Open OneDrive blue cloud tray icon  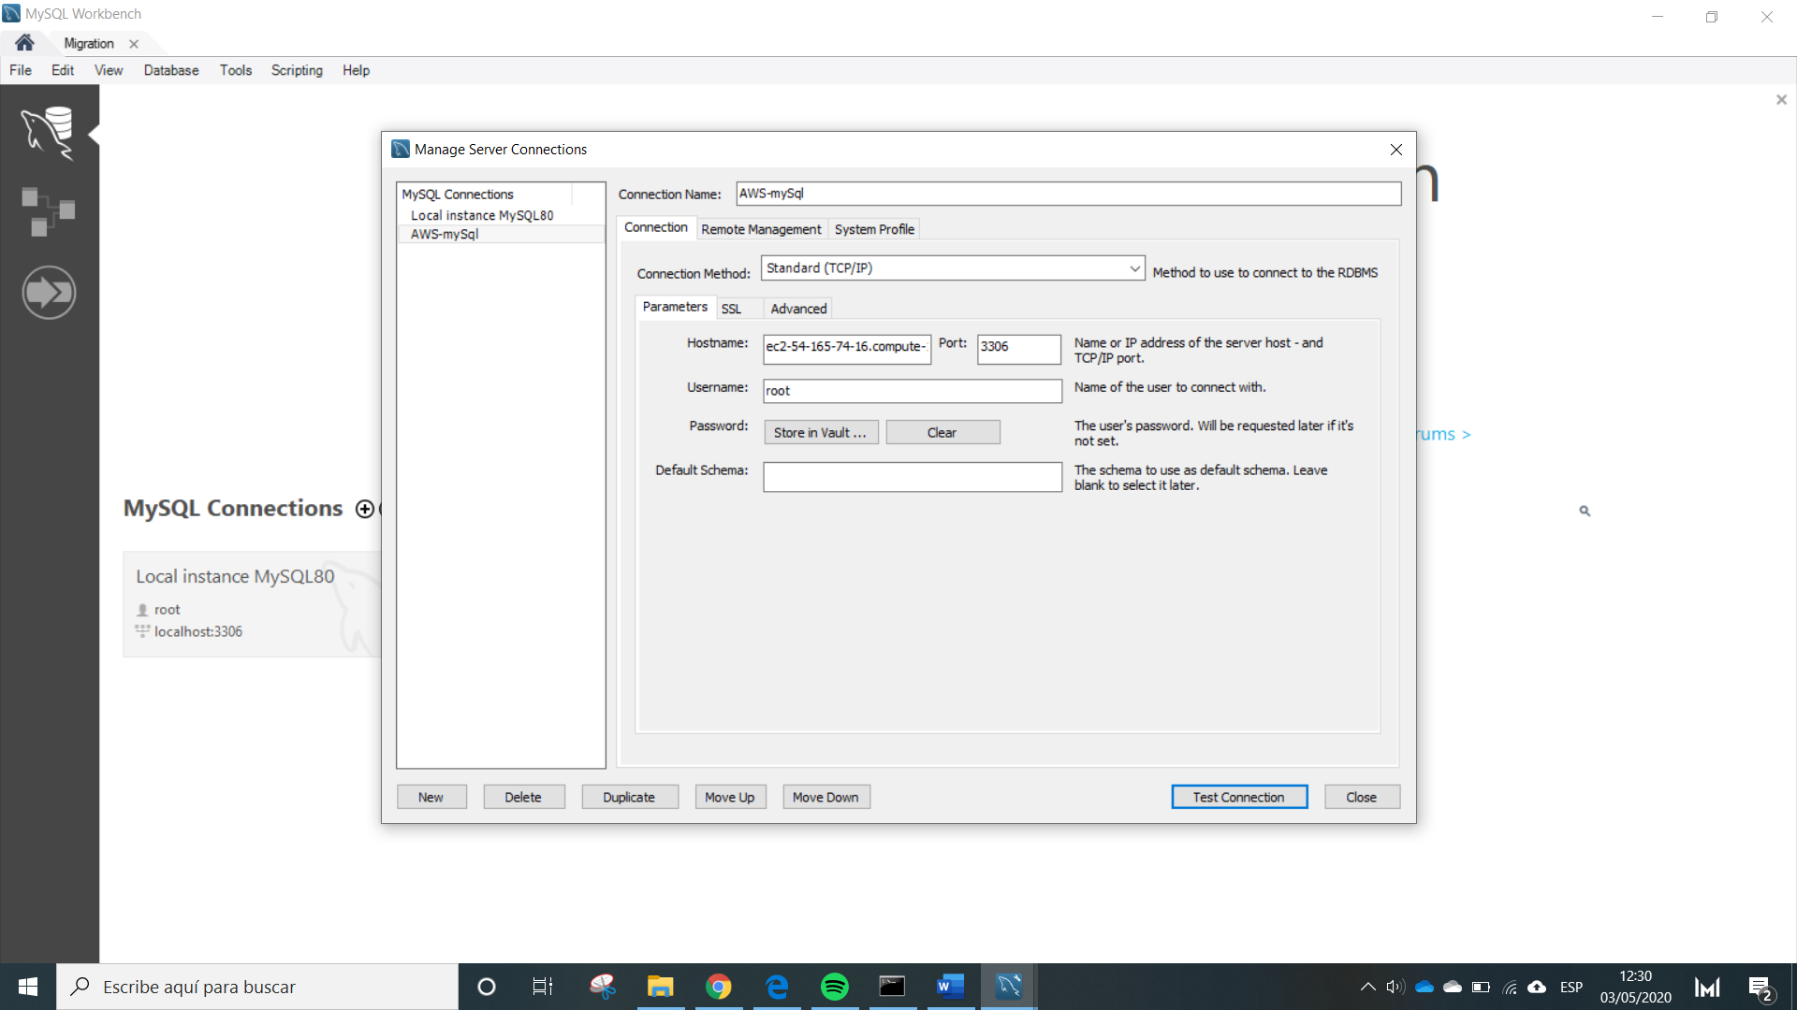(1424, 987)
